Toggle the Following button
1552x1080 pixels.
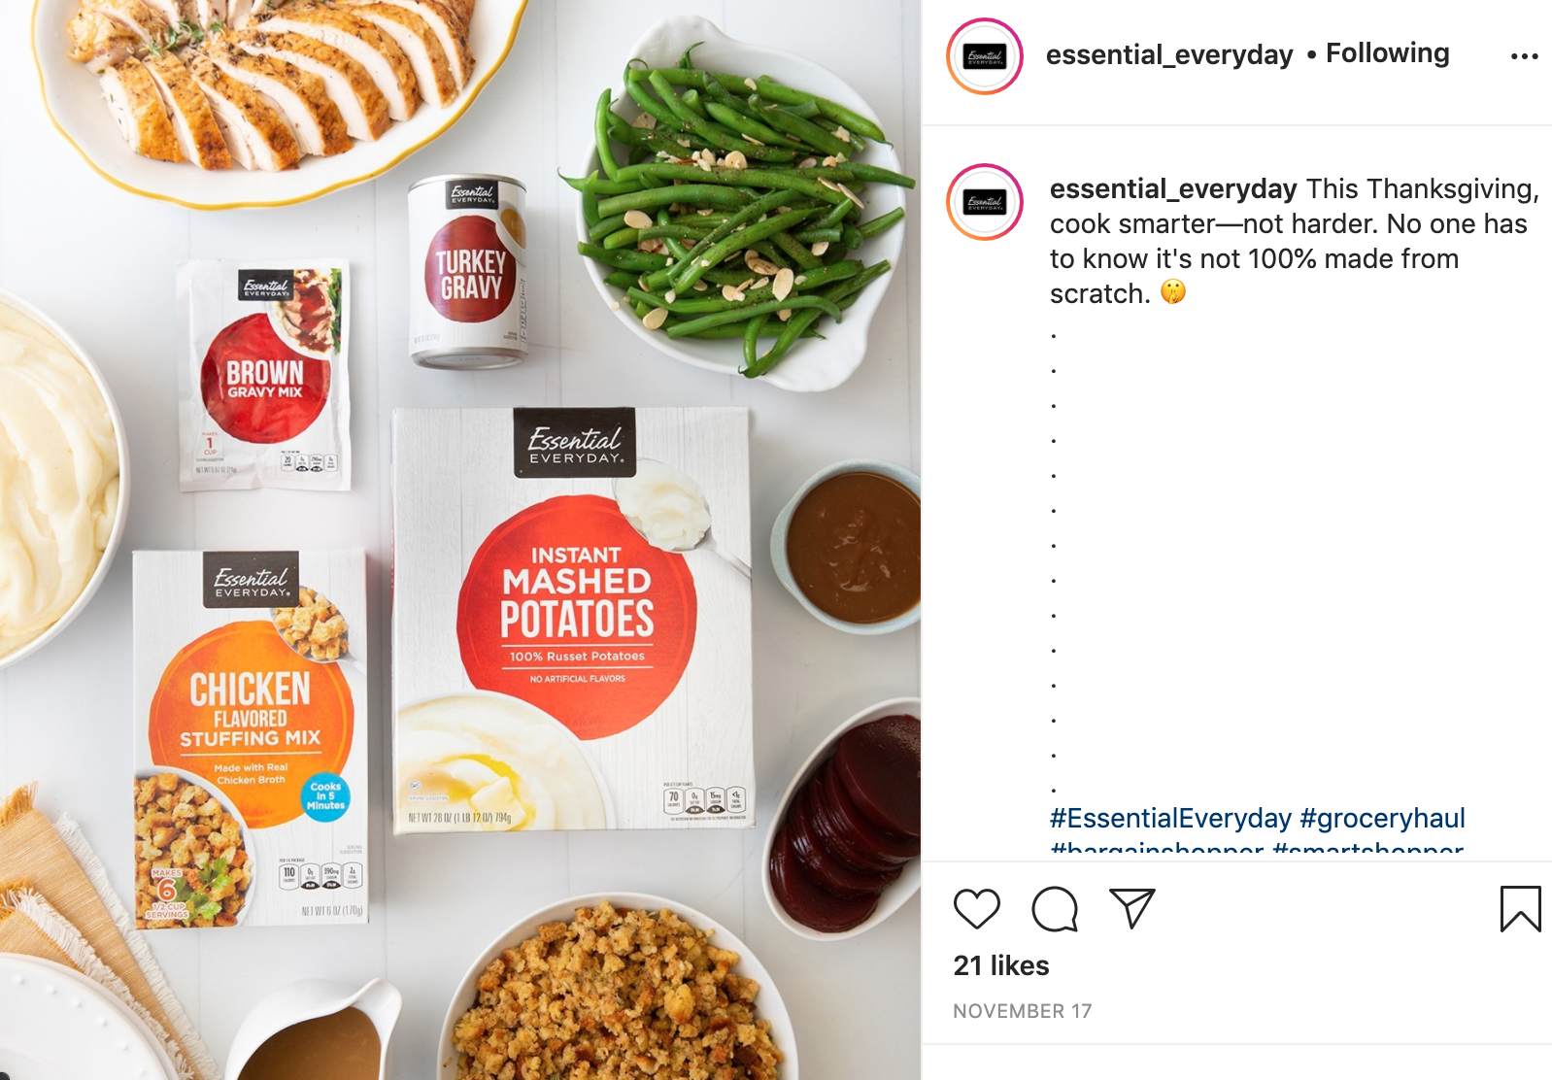(x=1387, y=52)
